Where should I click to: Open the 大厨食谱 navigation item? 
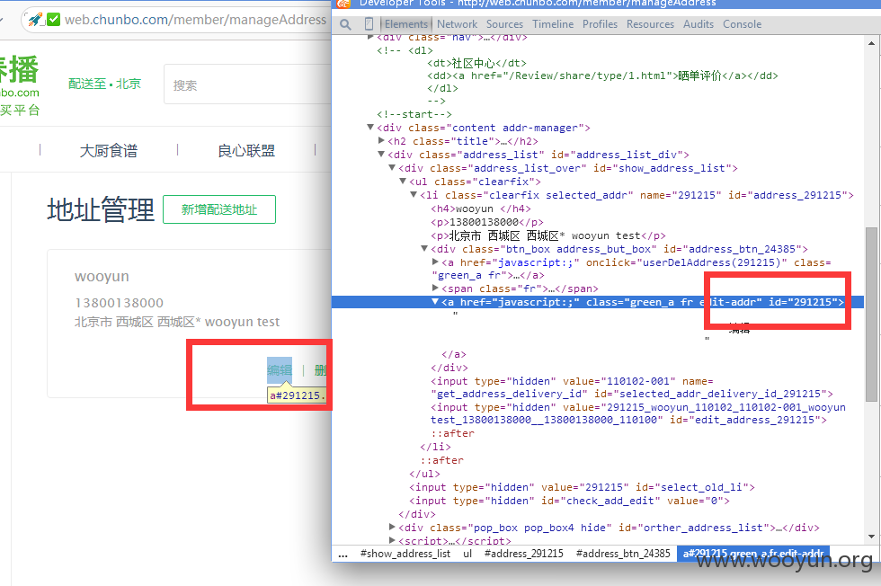pyautogui.click(x=109, y=151)
